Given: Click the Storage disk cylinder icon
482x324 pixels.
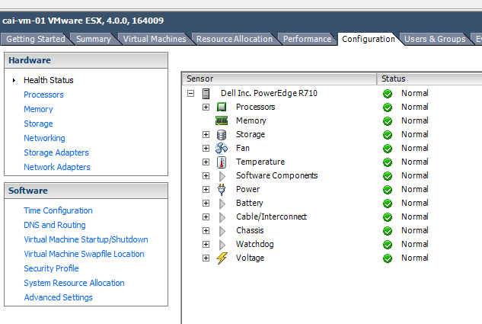Looking at the screenshot, I should [222, 135].
